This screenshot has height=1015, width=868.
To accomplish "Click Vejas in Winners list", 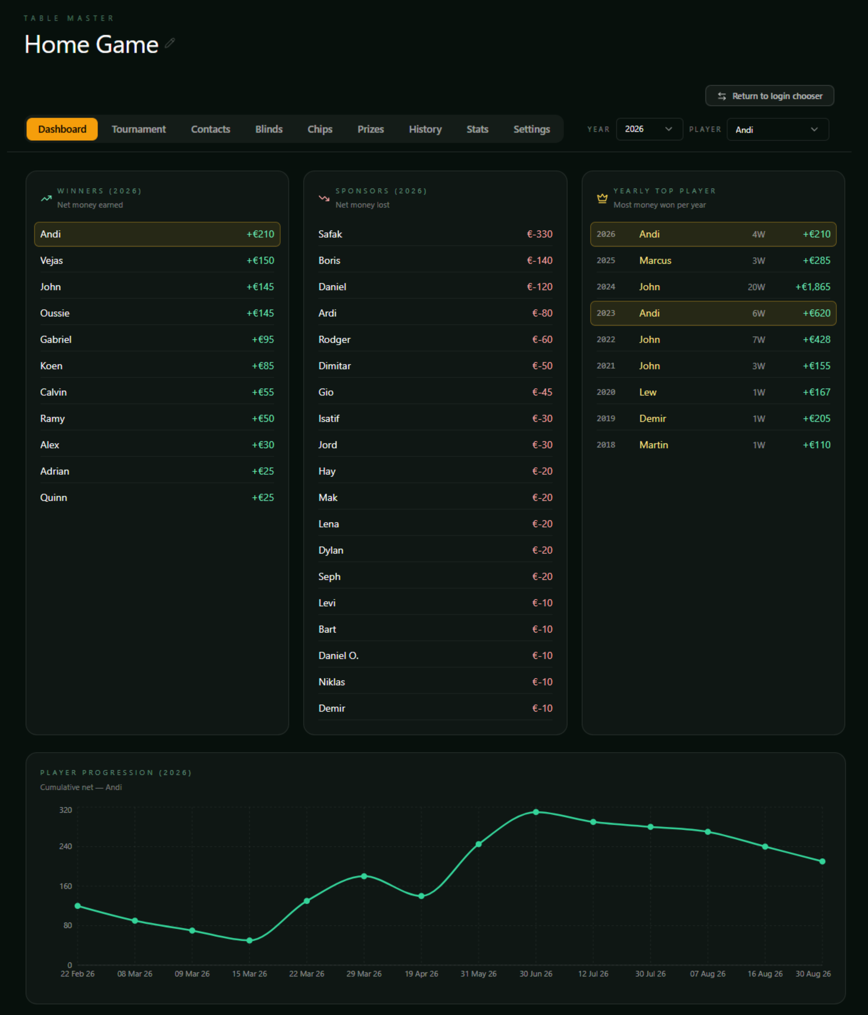I will tap(157, 261).
